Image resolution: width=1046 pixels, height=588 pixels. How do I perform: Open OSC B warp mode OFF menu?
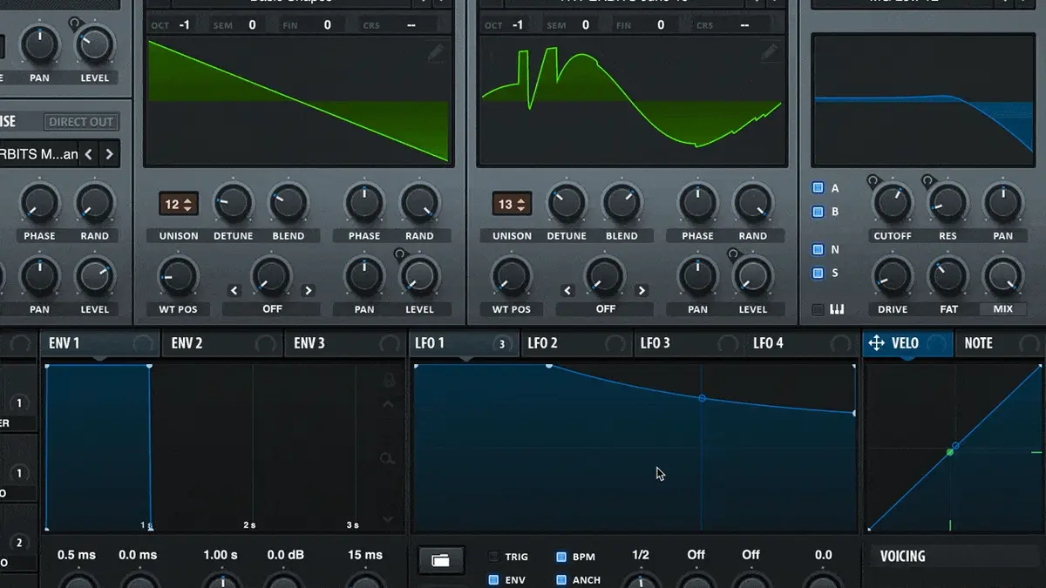(605, 309)
